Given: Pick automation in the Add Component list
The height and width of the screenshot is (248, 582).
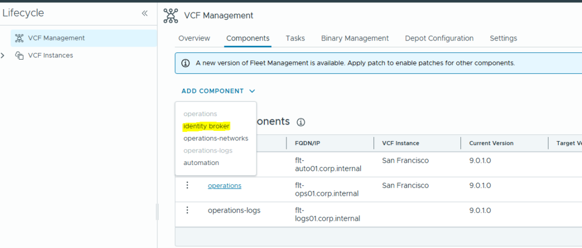Looking at the screenshot, I should (x=201, y=163).
